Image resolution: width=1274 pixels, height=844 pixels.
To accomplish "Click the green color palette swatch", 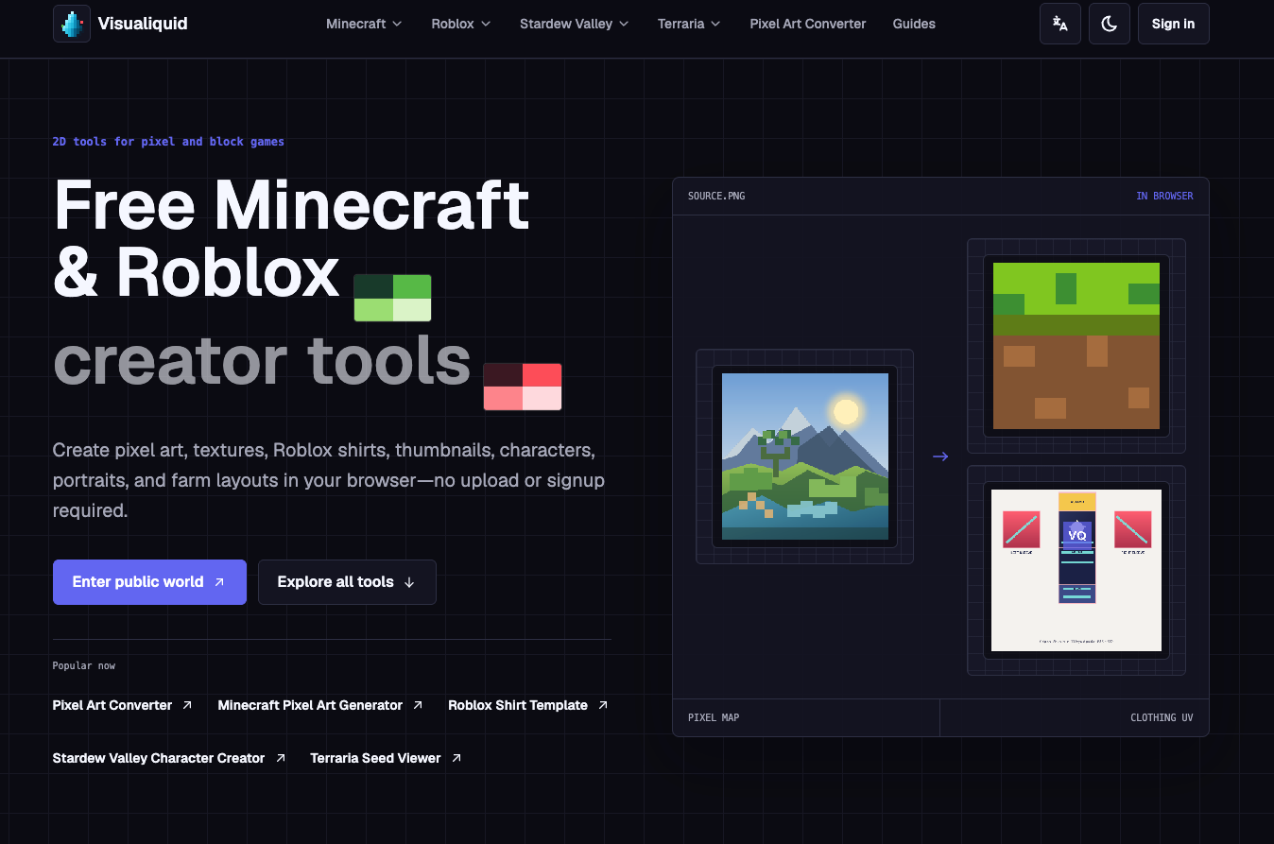I will tap(392, 298).
